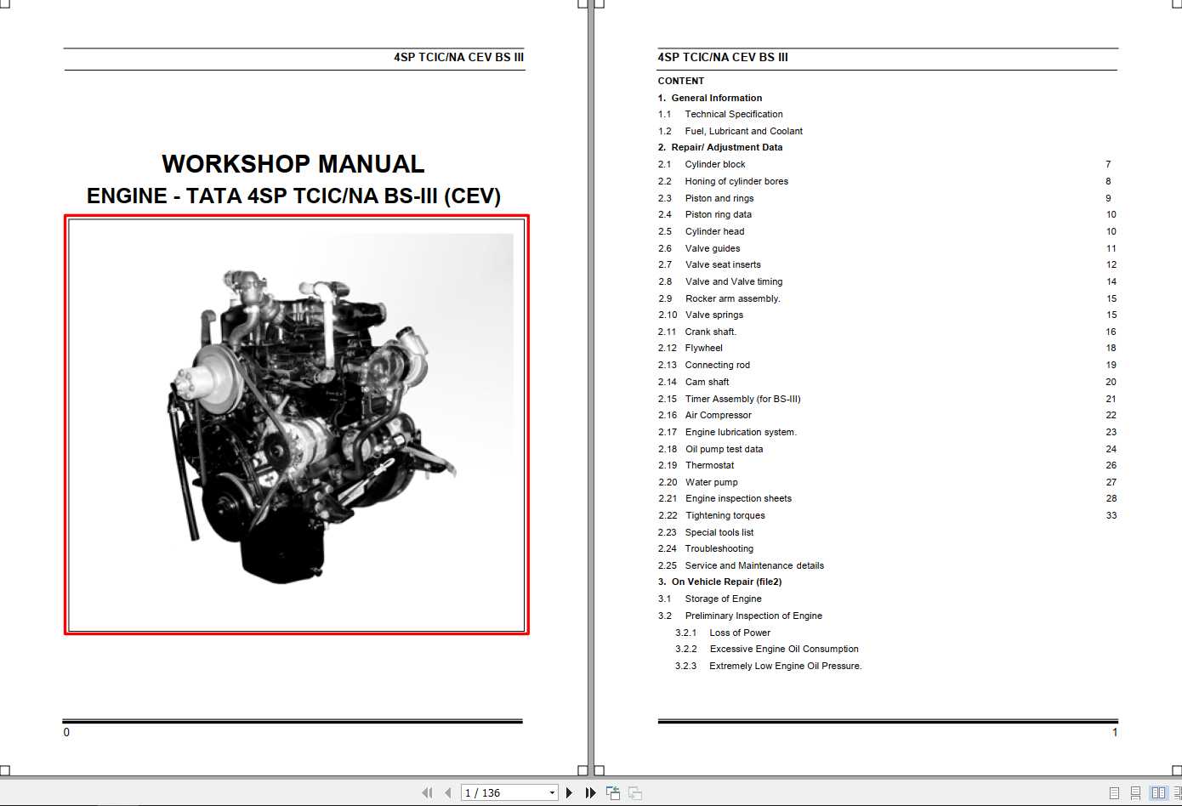Click the previous view icon
The image size is (1182, 806).
click(612, 792)
